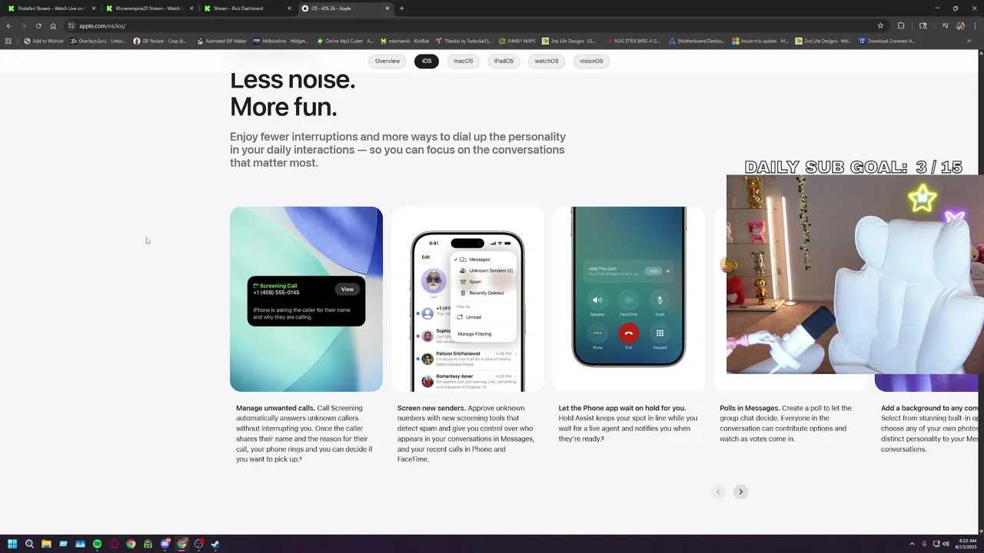Switch to the visionOS tab
Viewport: 984px width, 553px height.
pyautogui.click(x=591, y=61)
